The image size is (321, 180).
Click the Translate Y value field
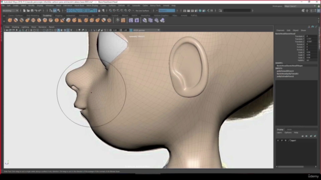pos(311,39)
